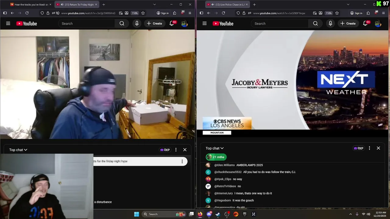Click 21 mths membership badge in right chat
This screenshot has width=390, height=219.
point(216,157)
